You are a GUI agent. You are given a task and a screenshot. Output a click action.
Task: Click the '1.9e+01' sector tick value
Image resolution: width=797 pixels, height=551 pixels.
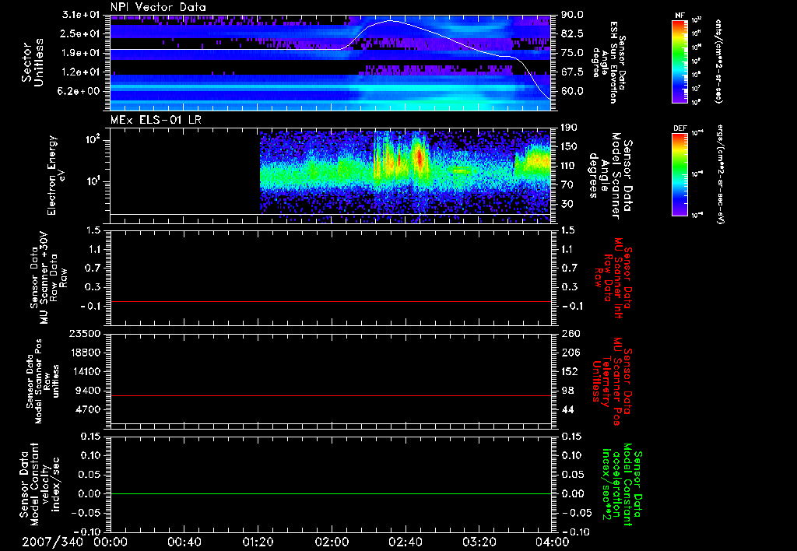click(81, 53)
